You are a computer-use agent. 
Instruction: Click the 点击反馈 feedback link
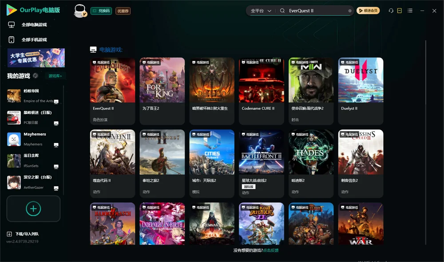tap(271, 250)
